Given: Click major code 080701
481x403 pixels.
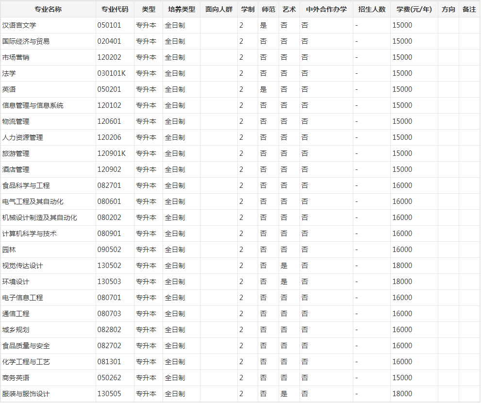Looking at the screenshot, I should (109, 298).
